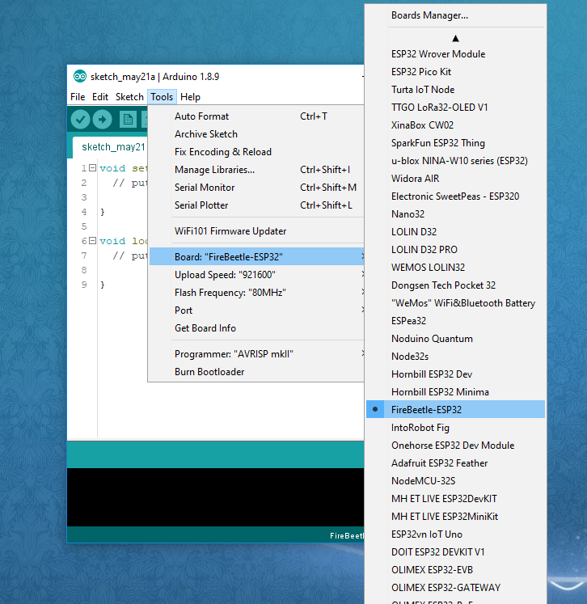Select DOIT ESP32 DEVKIT V1 board

pyautogui.click(x=456, y=552)
